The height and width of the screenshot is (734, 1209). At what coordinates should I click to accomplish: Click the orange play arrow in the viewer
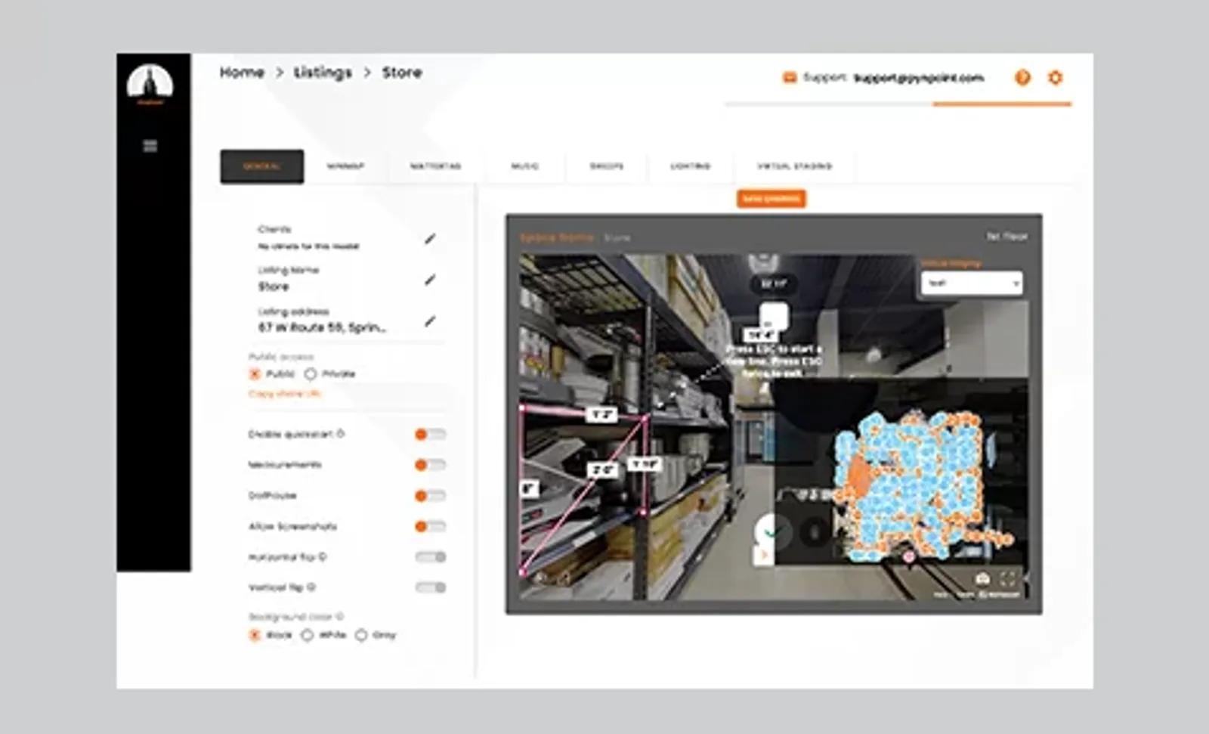(763, 556)
